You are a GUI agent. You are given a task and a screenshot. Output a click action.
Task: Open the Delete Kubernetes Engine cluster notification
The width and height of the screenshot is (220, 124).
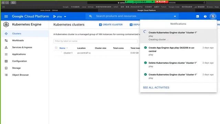click(x=178, y=64)
